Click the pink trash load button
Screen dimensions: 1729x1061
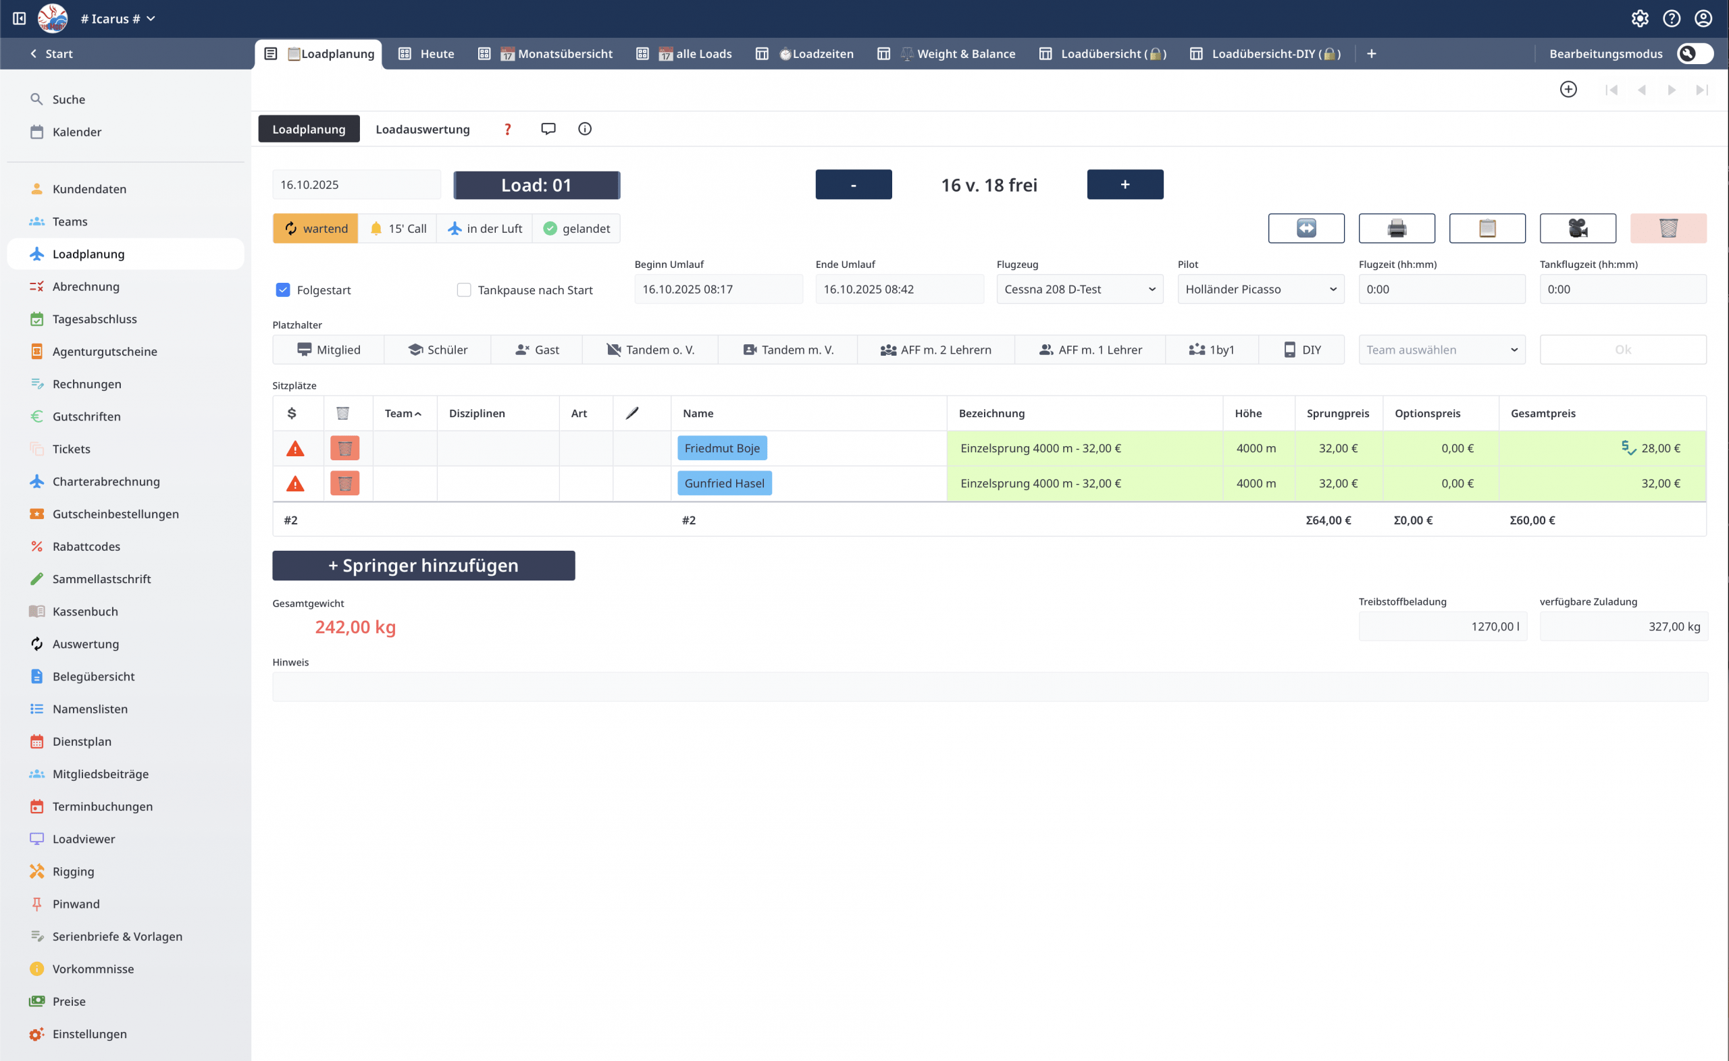pyautogui.click(x=1668, y=228)
